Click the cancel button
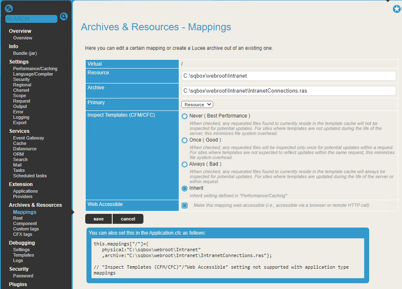The width and height of the screenshot is (402, 289). [x=128, y=219]
